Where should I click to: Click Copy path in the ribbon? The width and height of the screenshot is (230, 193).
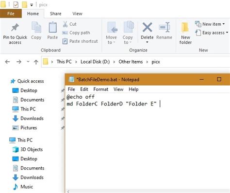pos(76,33)
